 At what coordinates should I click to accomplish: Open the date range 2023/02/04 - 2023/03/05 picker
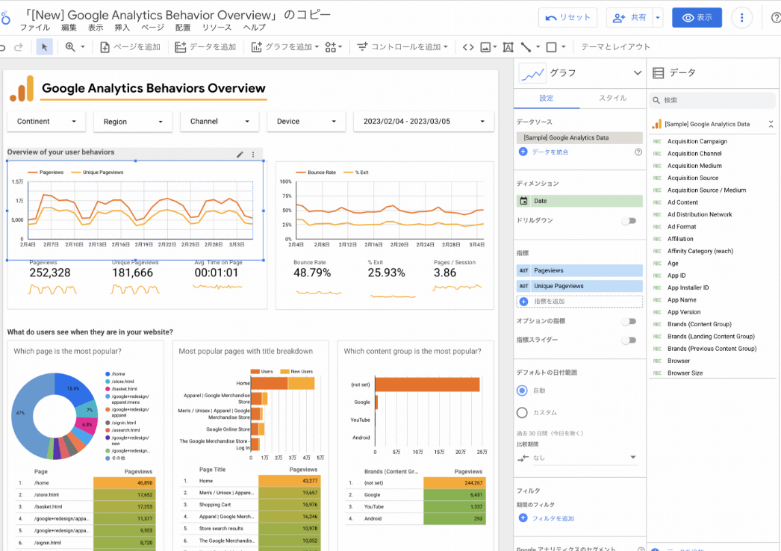(x=424, y=121)
